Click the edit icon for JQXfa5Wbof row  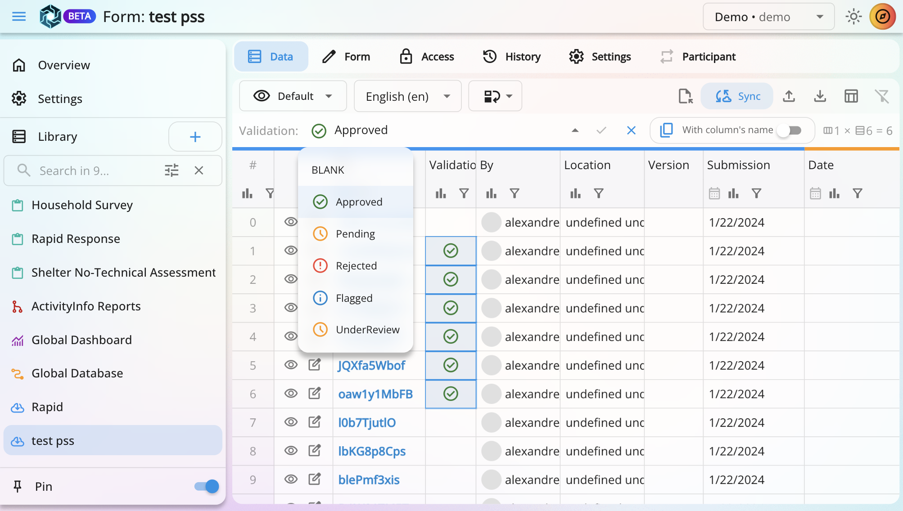pos(315,365)
